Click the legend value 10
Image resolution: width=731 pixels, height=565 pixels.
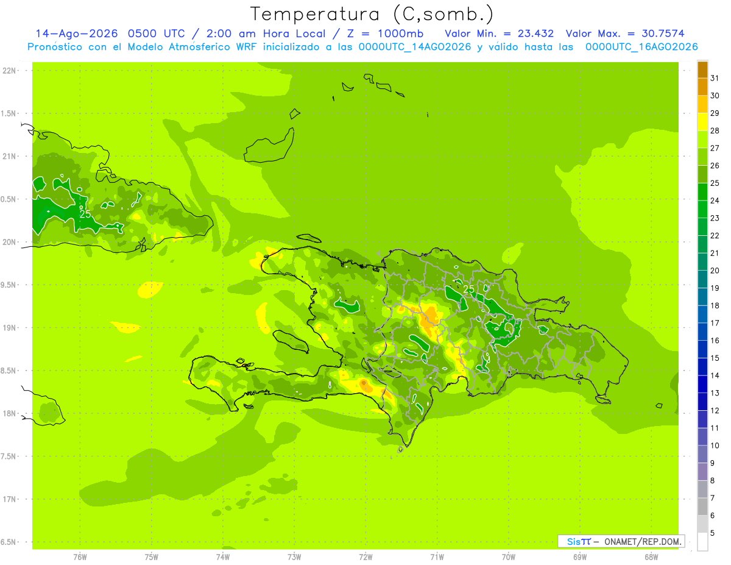(715, 446)
